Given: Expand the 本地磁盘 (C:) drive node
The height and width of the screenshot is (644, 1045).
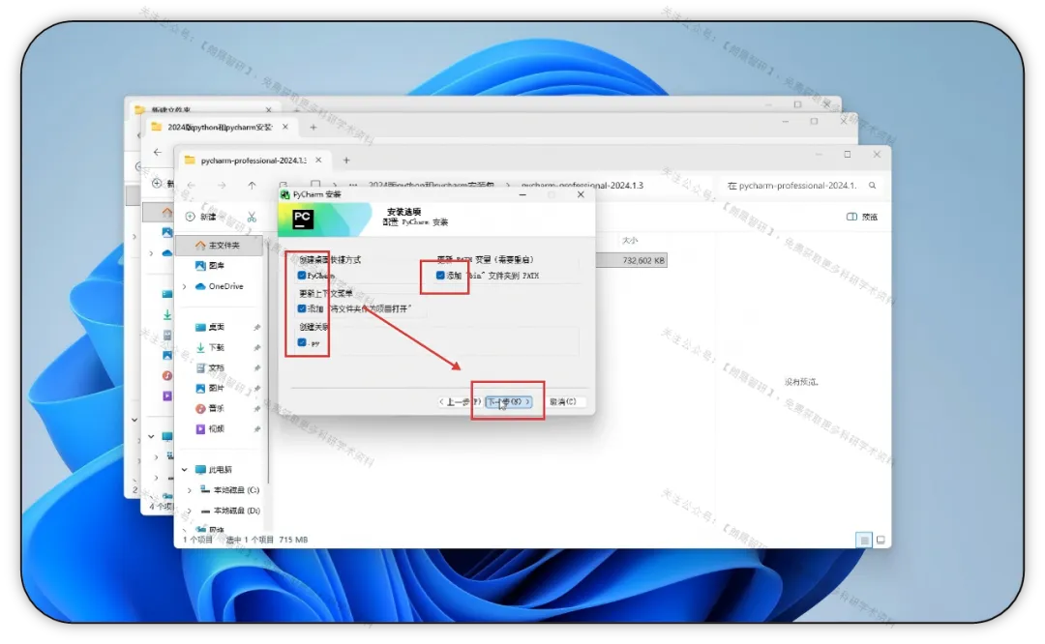Looking at the screenshot, I should tap(190, 490).
